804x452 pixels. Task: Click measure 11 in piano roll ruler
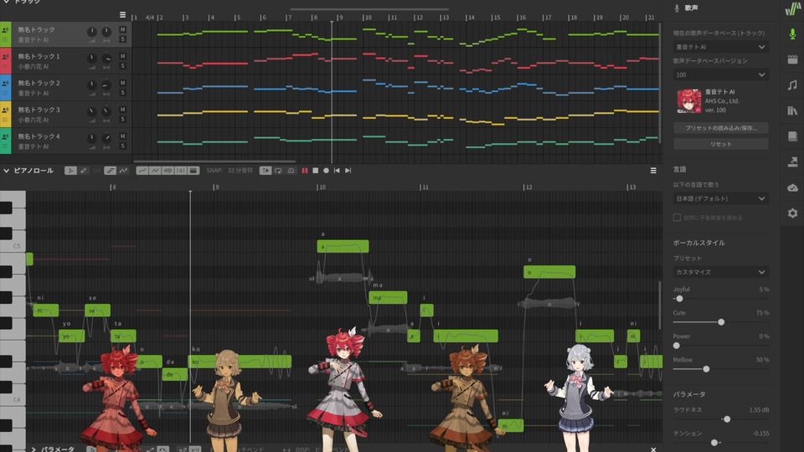(x=425, y=187)
